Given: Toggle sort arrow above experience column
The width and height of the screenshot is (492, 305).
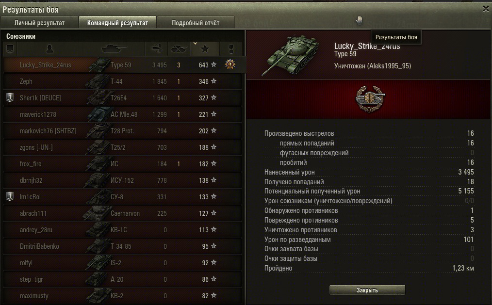Looking at the screenshot, I should pos(195,43).
